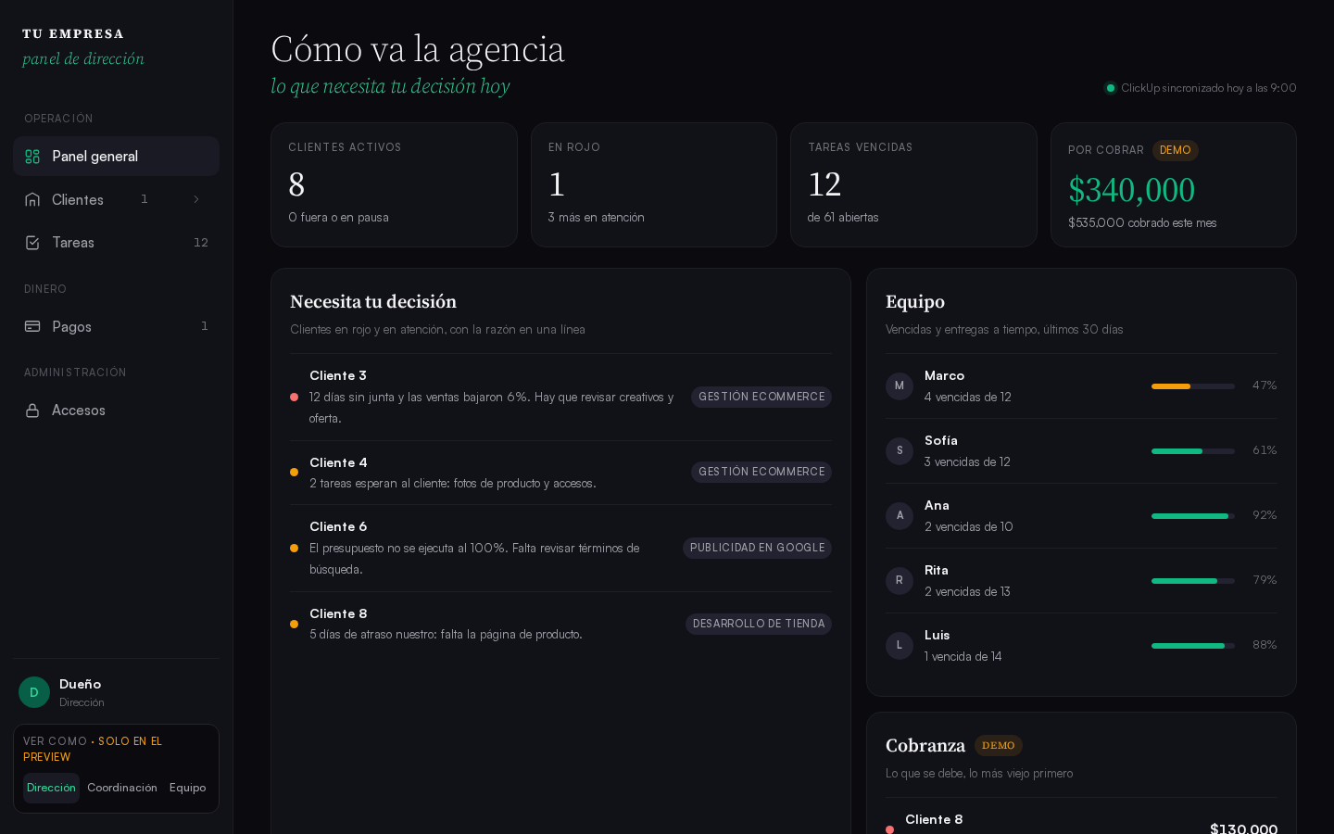
Task: Click the DEMO badge next to Cobranza
Action: [998, 745]
